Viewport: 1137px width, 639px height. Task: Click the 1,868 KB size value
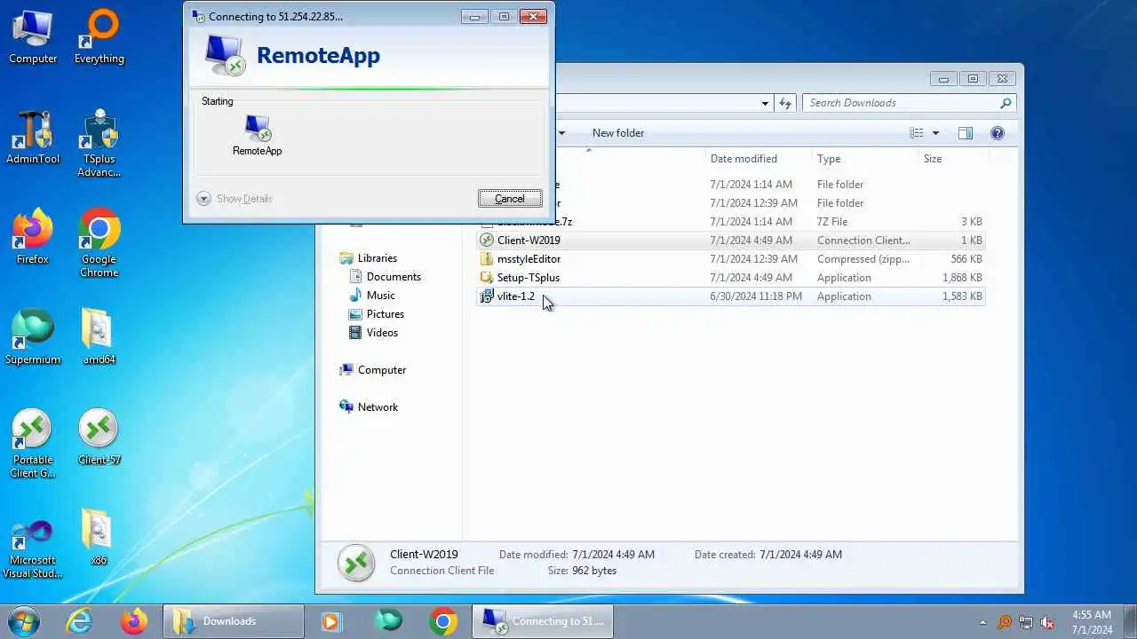click(x=962, y=278)
